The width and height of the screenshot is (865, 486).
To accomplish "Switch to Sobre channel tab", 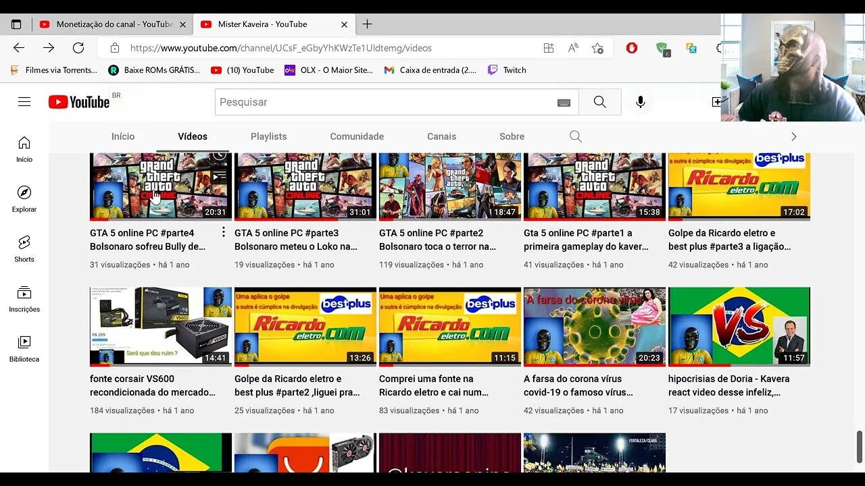I will (512, 136).
